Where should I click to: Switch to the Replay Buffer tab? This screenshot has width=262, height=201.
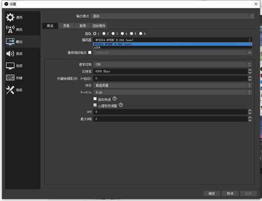[99, 26]
